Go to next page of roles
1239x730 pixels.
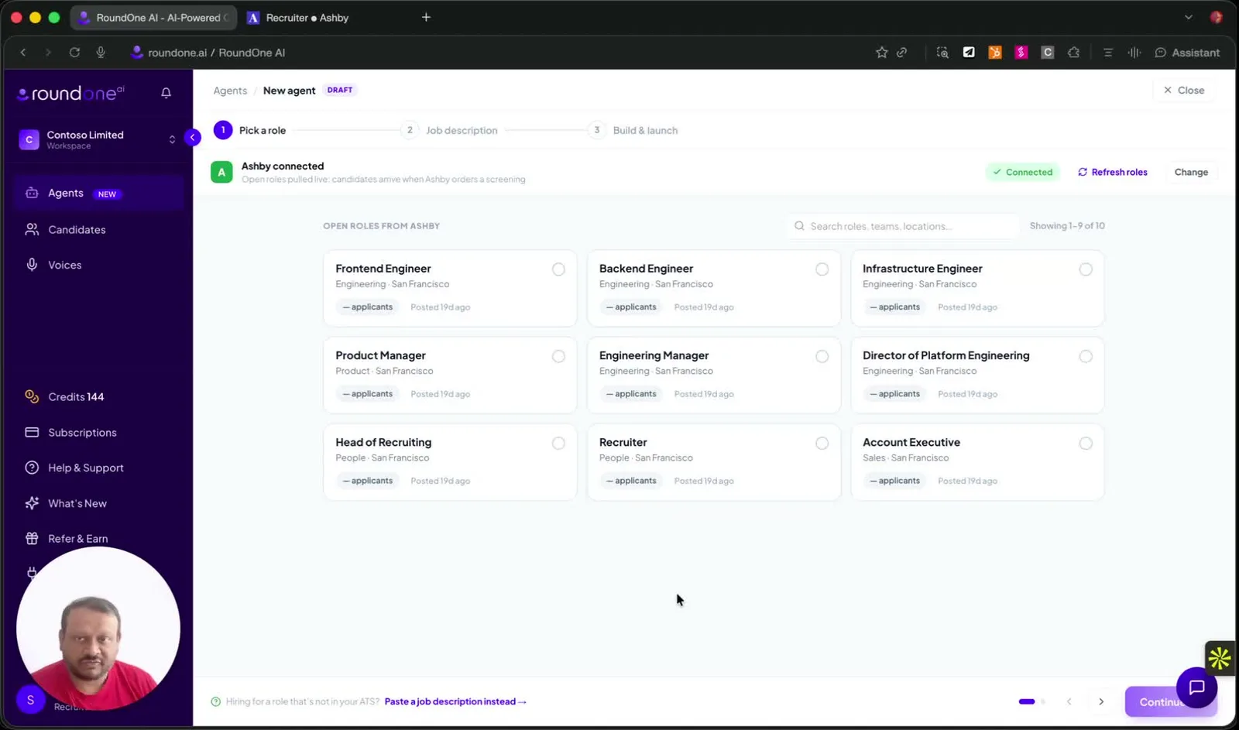coord(1101,701)
